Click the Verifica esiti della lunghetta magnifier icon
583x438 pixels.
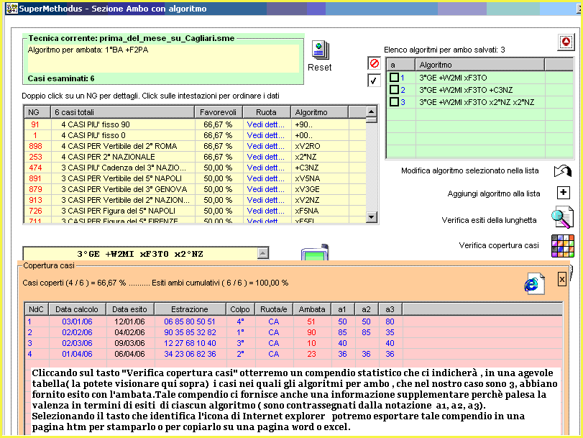562,217
